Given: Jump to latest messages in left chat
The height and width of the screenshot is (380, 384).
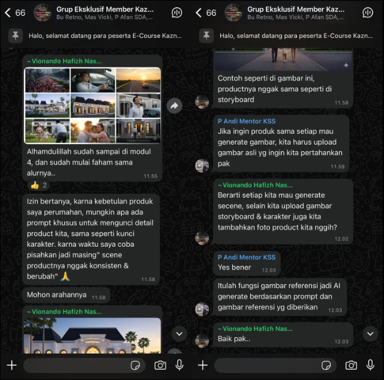Looking at the screenshot, I should pos(179,334).
